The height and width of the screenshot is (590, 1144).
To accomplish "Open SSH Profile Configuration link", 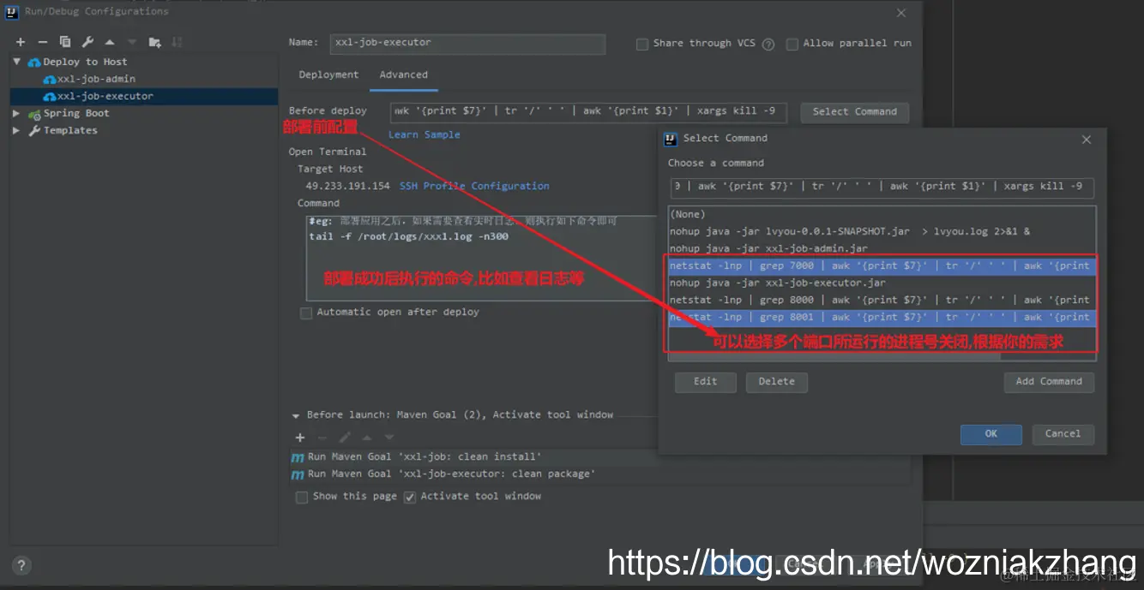I will click(474, 186).
